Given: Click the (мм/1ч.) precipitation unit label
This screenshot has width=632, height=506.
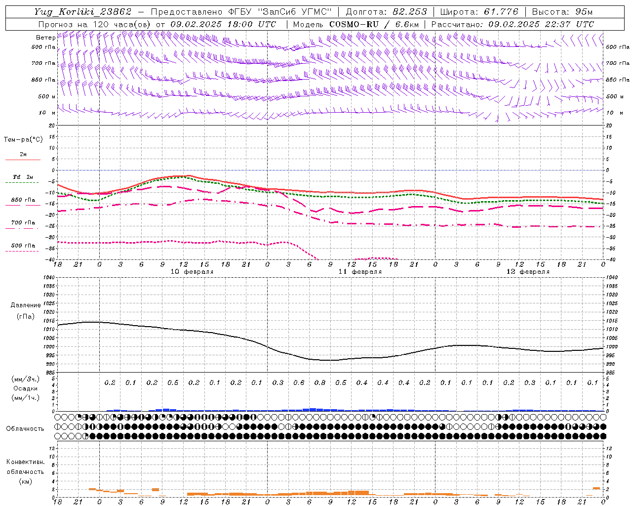Looking at the screenshot, I should tap(26, 398).
